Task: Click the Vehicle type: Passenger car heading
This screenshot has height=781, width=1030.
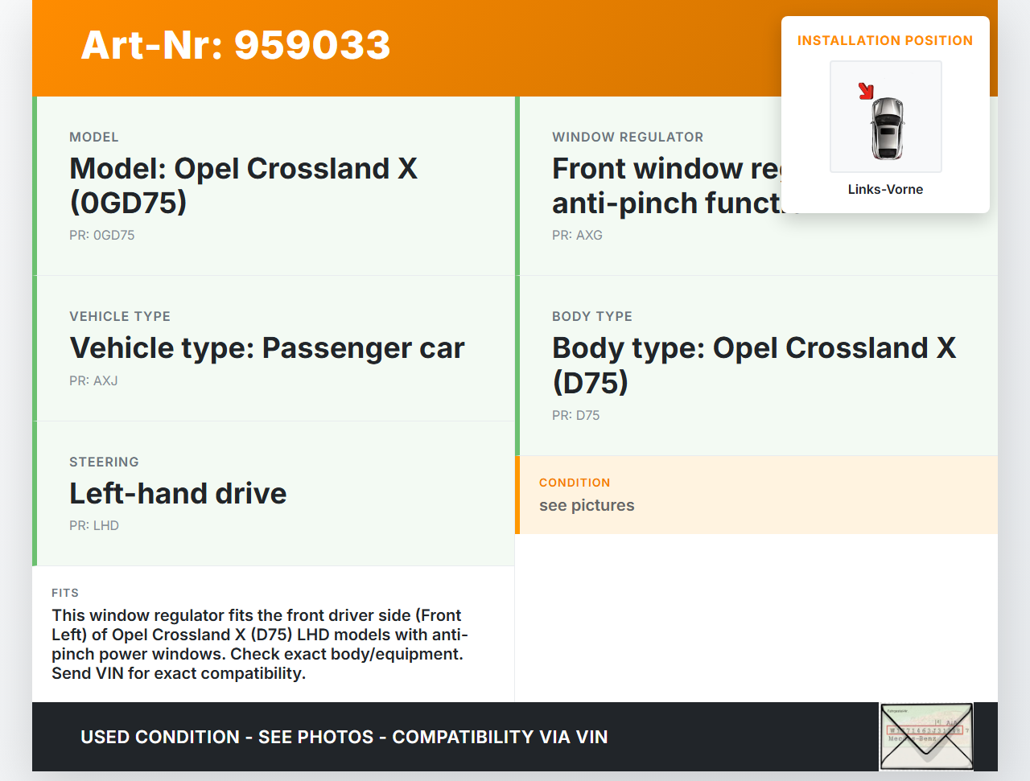Action: pos(267,347)
